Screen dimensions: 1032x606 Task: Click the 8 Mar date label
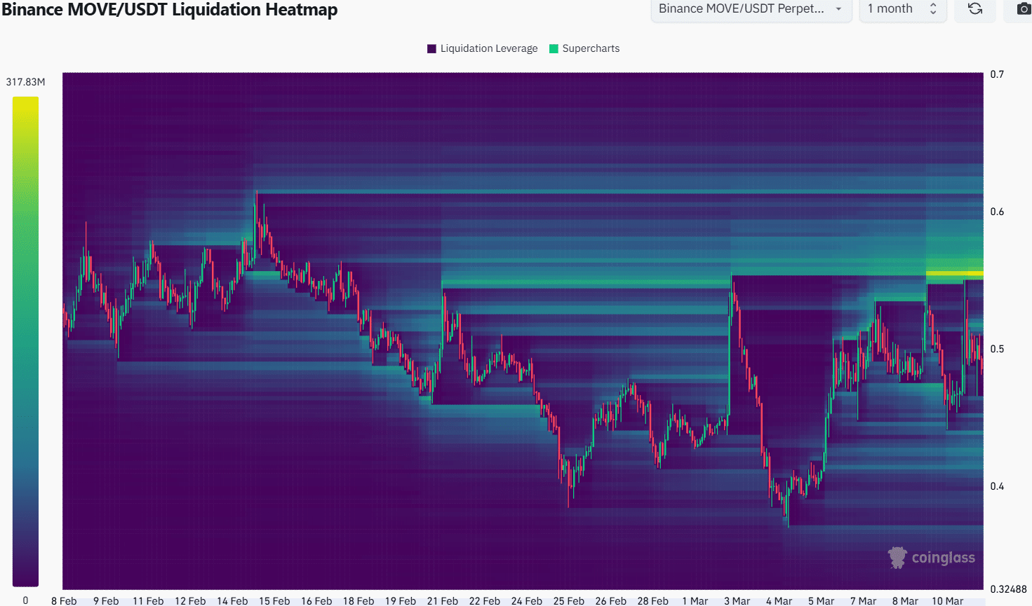click(x=906, y=600)
